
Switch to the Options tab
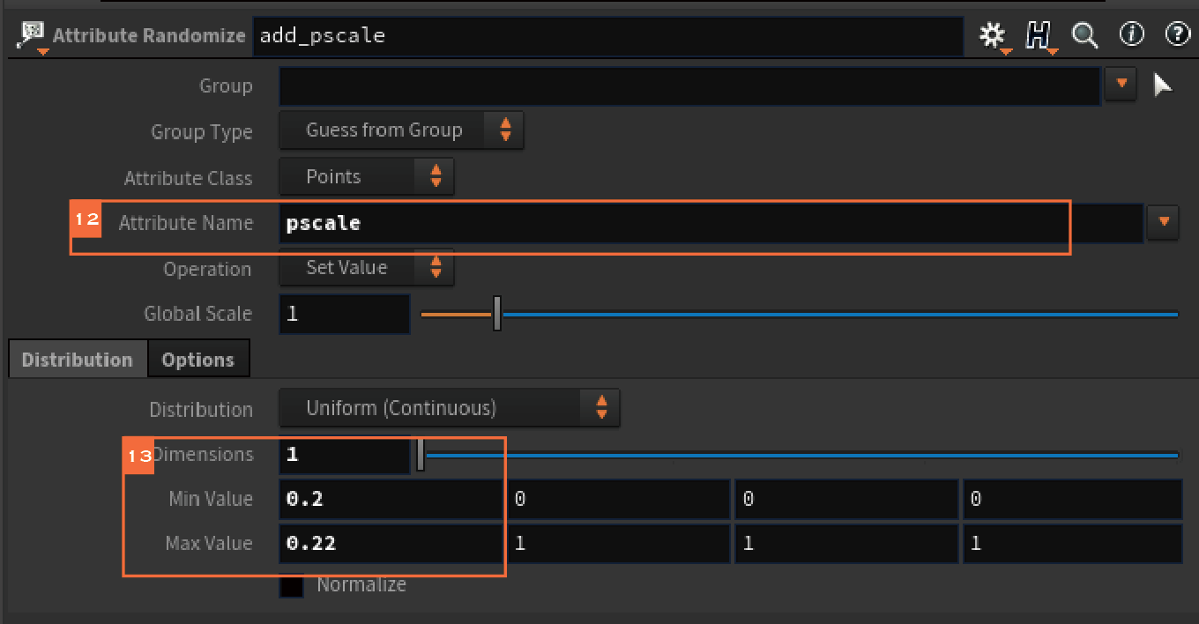click(198, 360)
